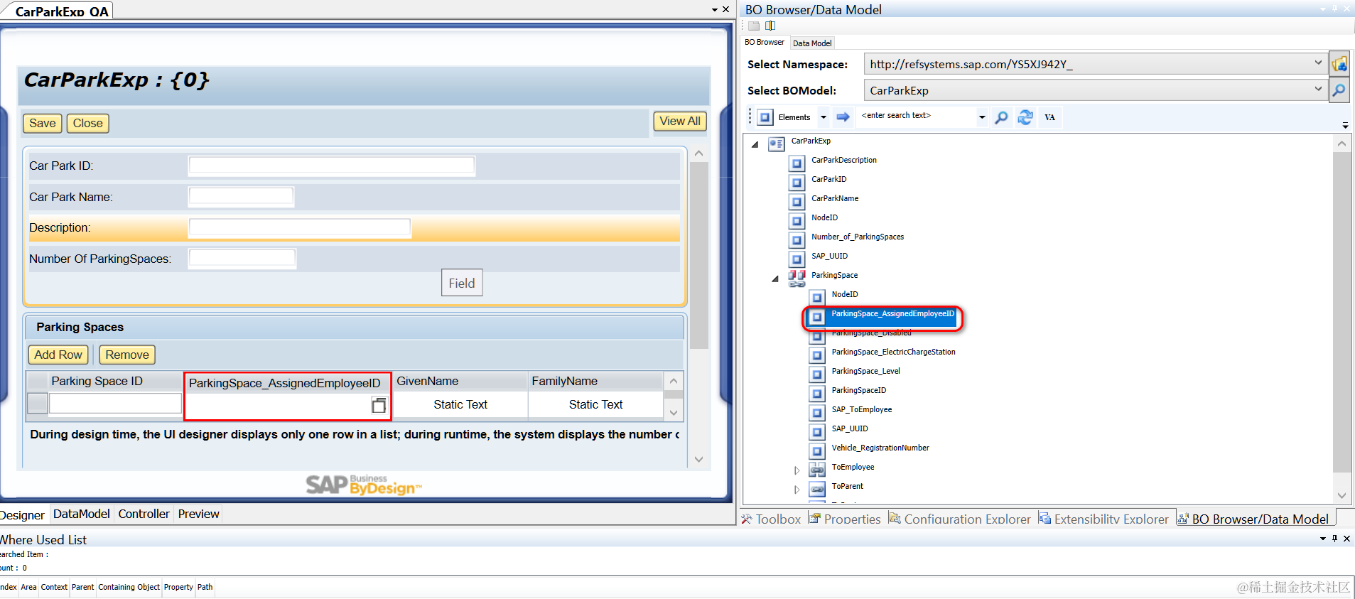Image resolution: width=1355 pixels, height=599 pixels.
Task: Expand the ToEmployee node
Action: pyautogui.click(x=797, y=470)
